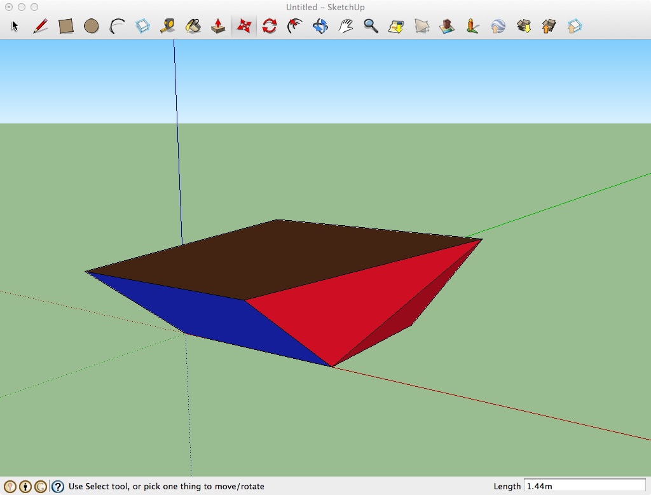This screenshot has width=651, height=495.
Task: Select the Pan hand tool
Action: 346,26
